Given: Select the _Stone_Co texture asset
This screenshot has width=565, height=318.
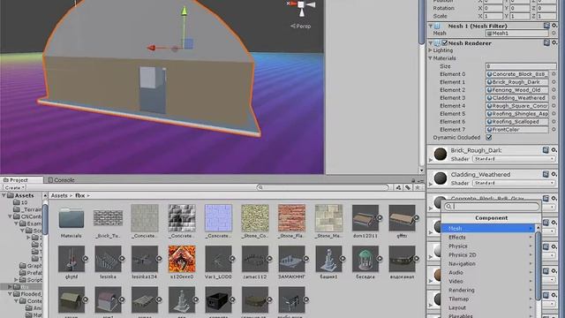Looking at the screenshot, I should 255,218.
